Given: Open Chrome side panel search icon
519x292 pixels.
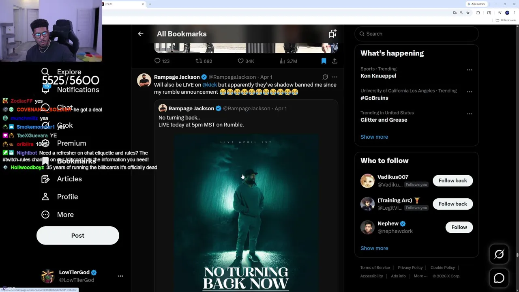Looking at the screenshot, I should click(x=489, y=13).
